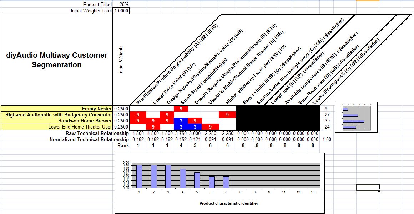Select the raw value 3.750
The image size is (414, 214).
click(x=181, y=133)
